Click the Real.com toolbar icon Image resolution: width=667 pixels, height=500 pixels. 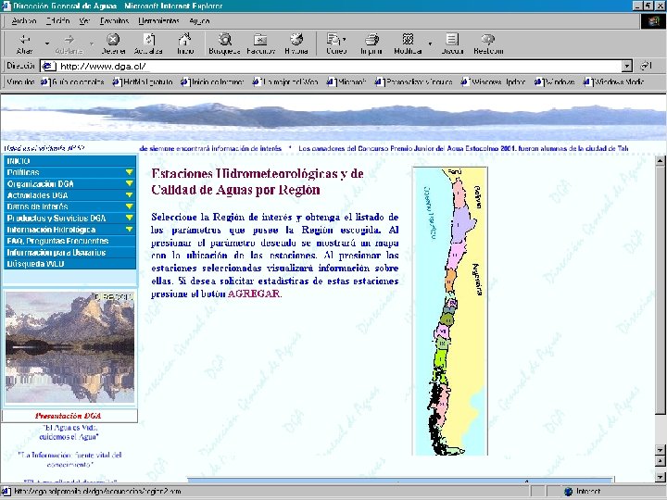pos(488,40)
